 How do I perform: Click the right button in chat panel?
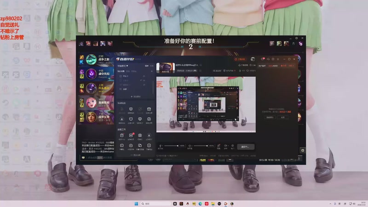point(283,117)
